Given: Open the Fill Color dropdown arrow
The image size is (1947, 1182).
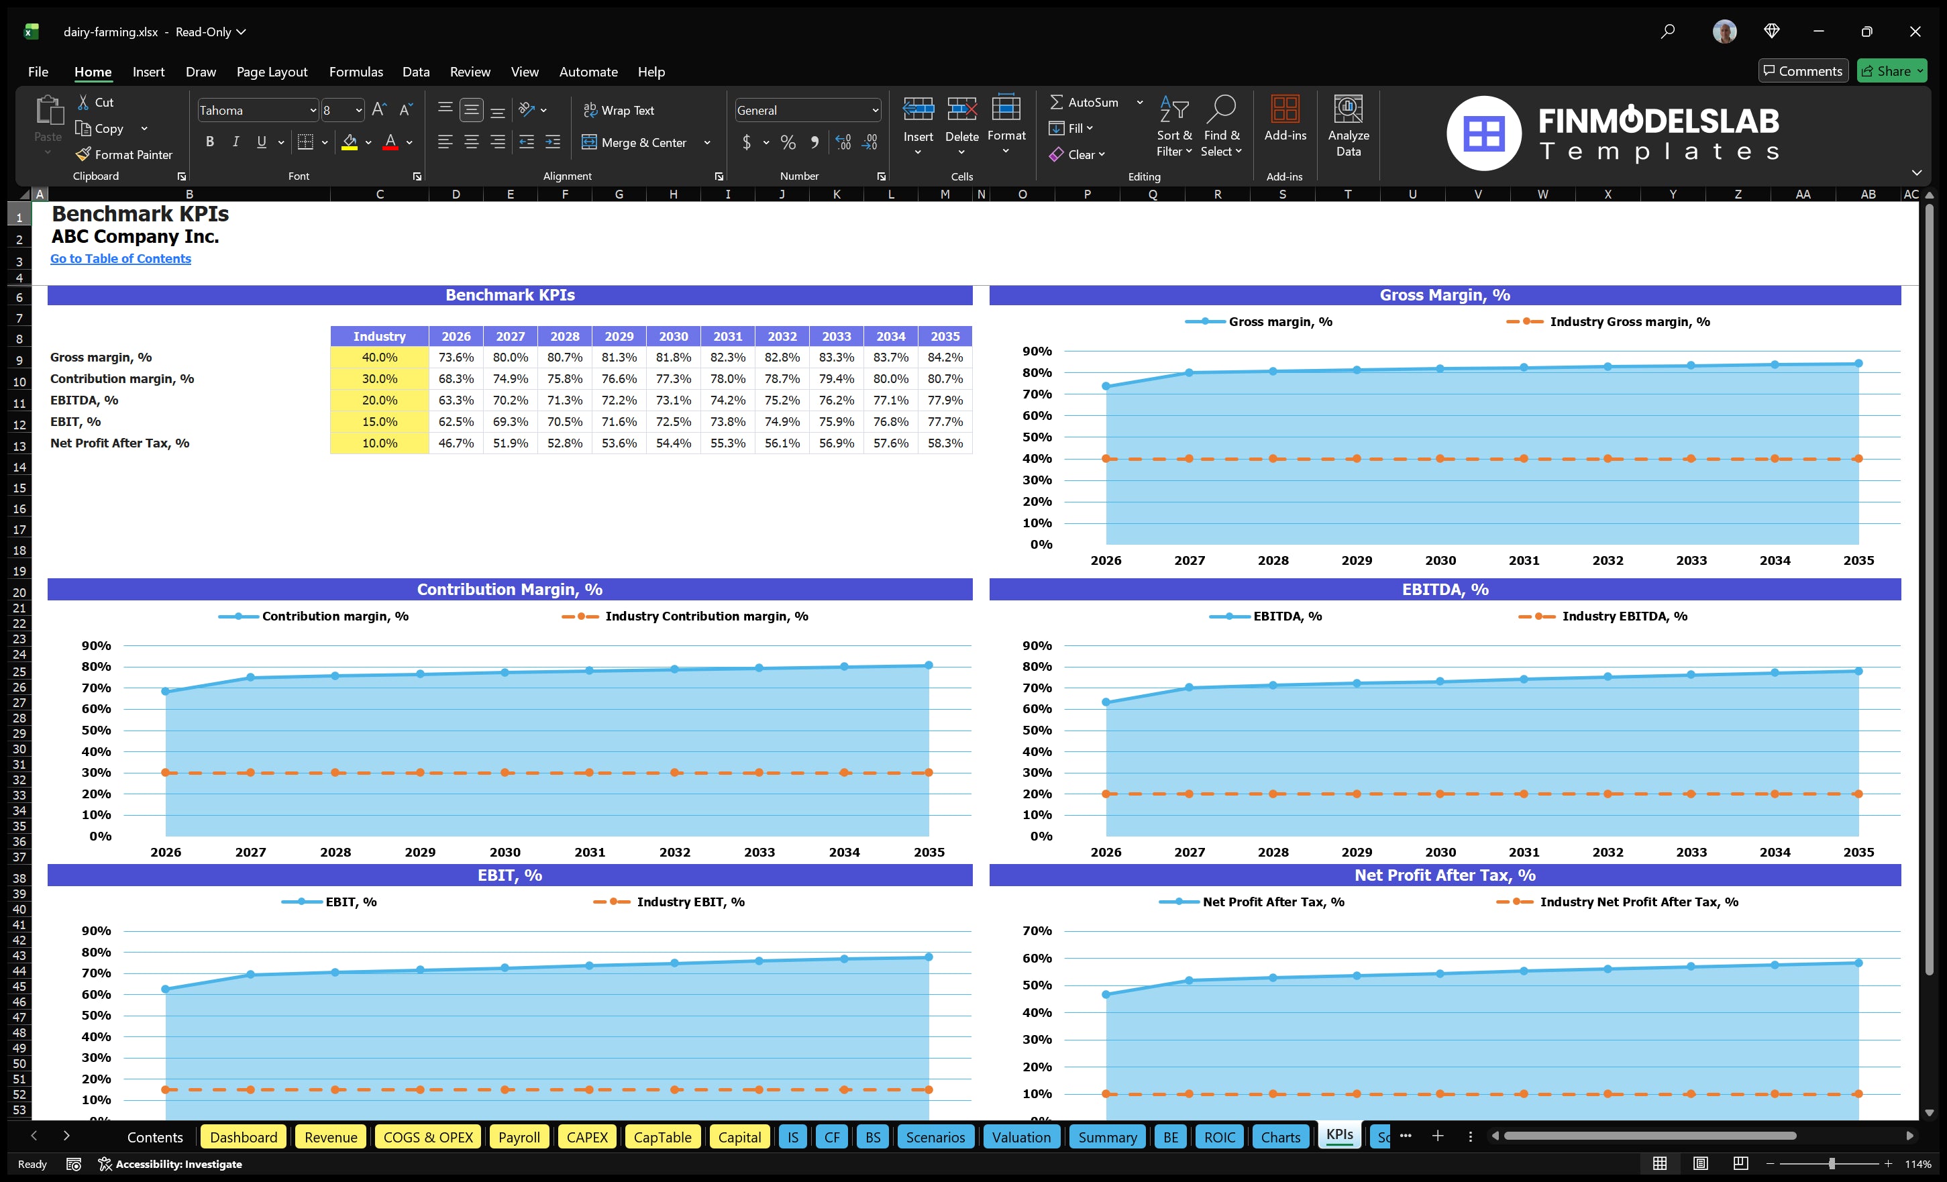Looking at the screenshot, I should [x=368, y=143].
